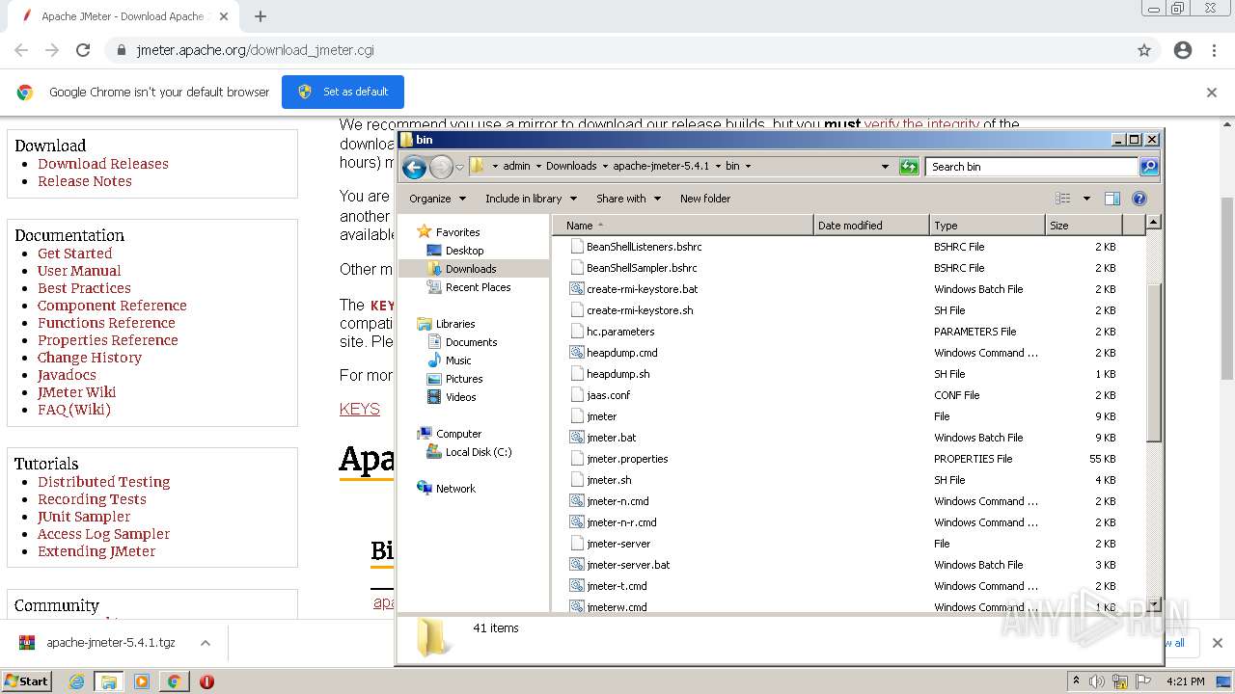Sort files by Type column
Screen dimensions: 1235x694
(987, 226)
